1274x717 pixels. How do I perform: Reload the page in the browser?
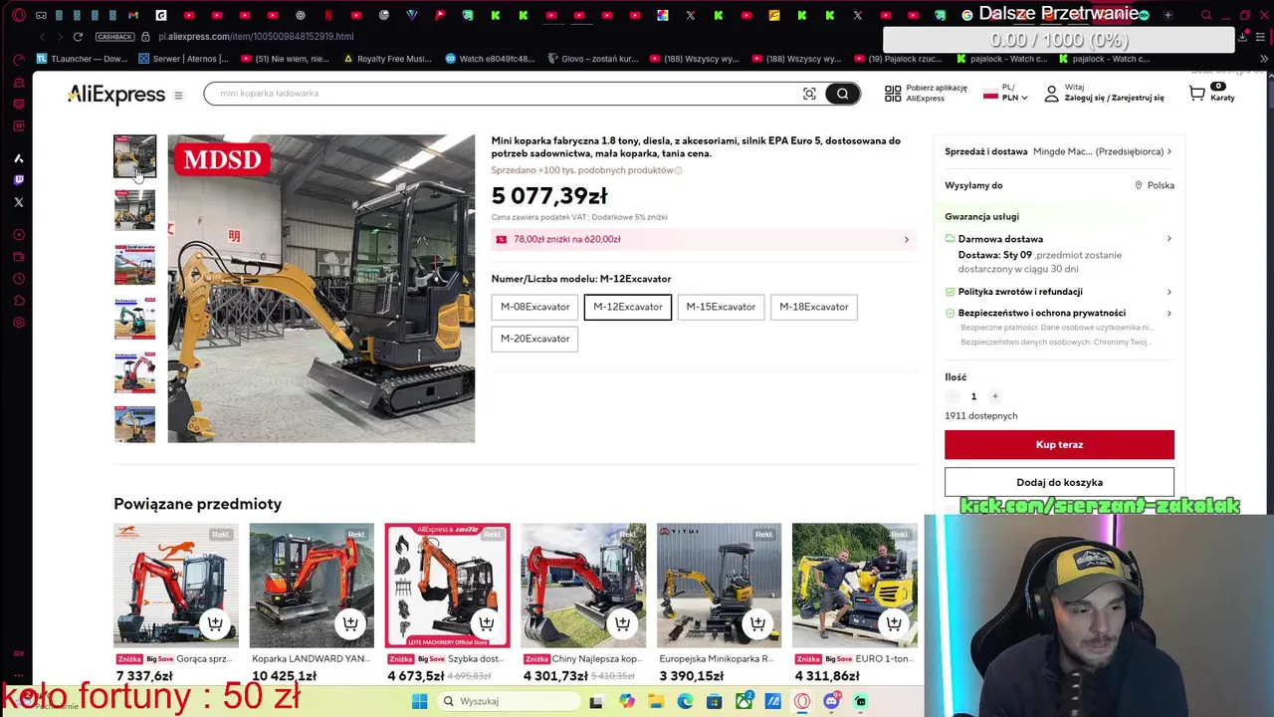(x=78, y=37)
